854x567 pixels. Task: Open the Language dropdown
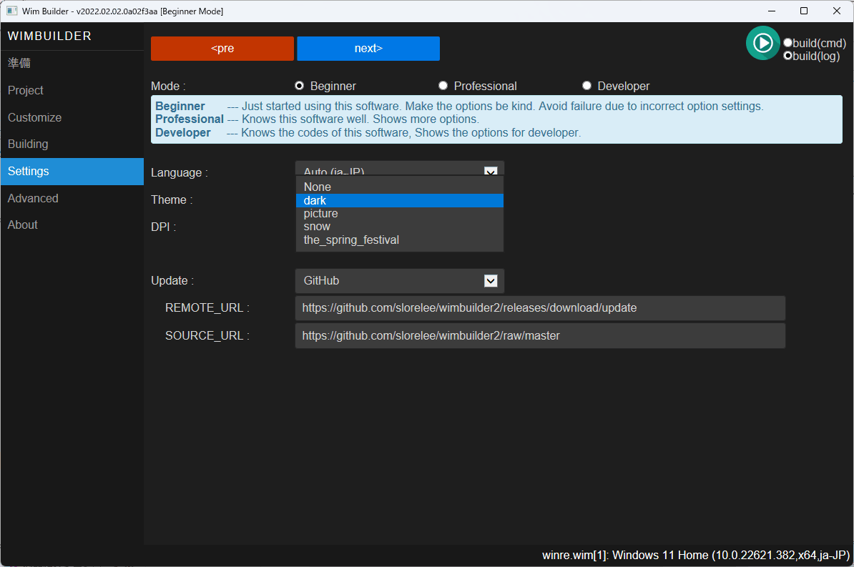pos(490,172)
